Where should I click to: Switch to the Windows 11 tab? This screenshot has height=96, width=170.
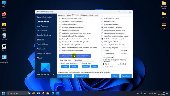coord(62,15)
